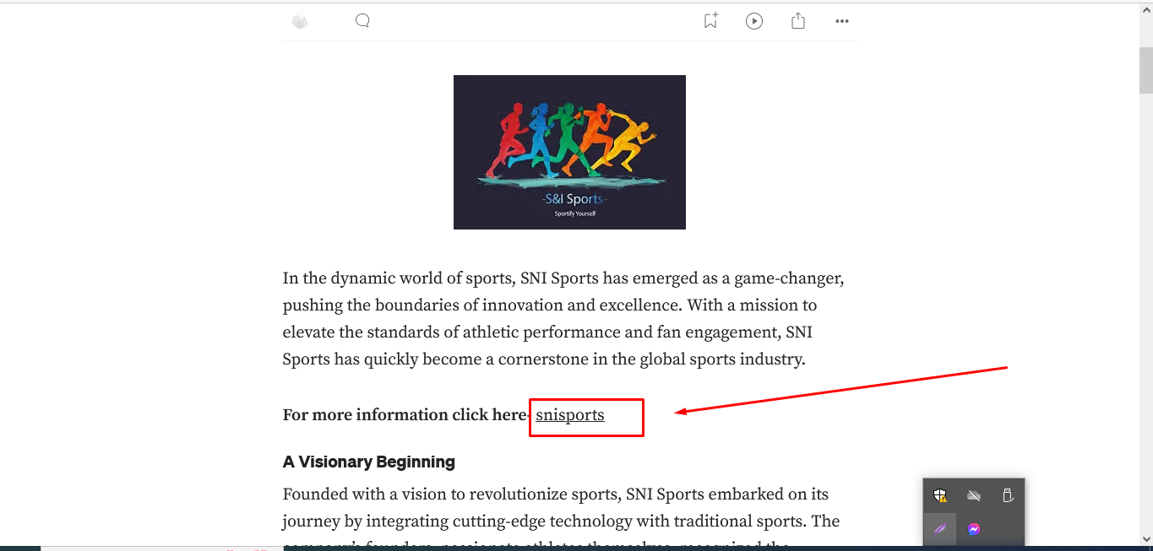Open the share article icon
Screen dimensions: 1153x551
point(798,21)
